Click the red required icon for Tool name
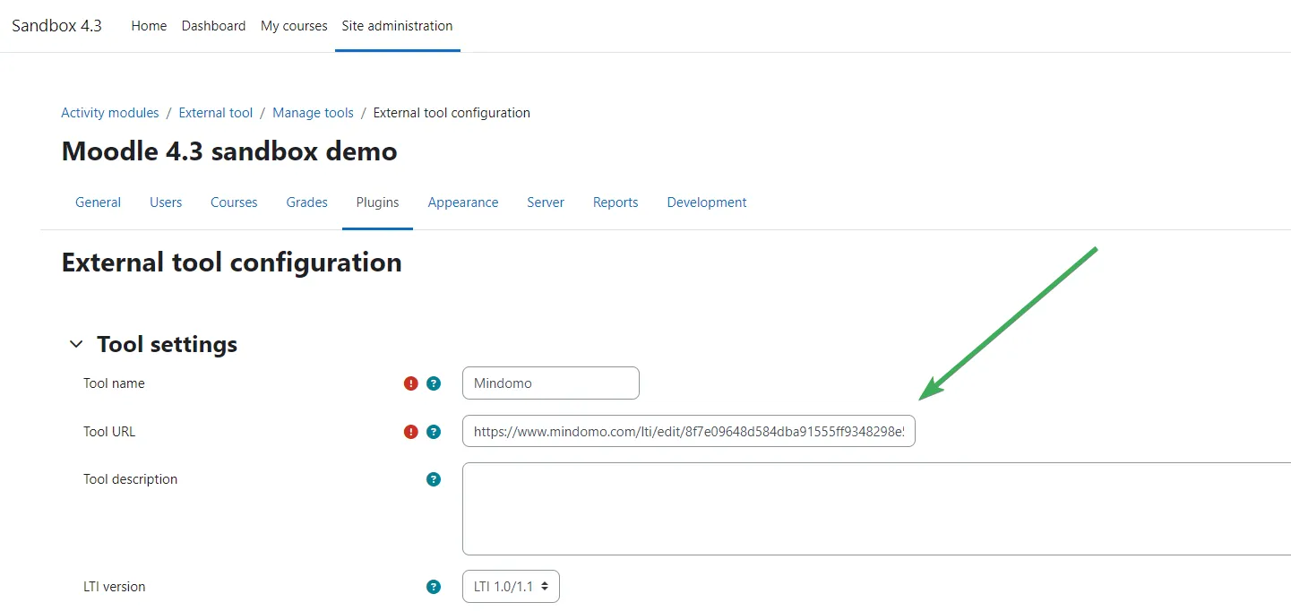The height and width of the screenshot is (611, 1291). click(411, 383)
